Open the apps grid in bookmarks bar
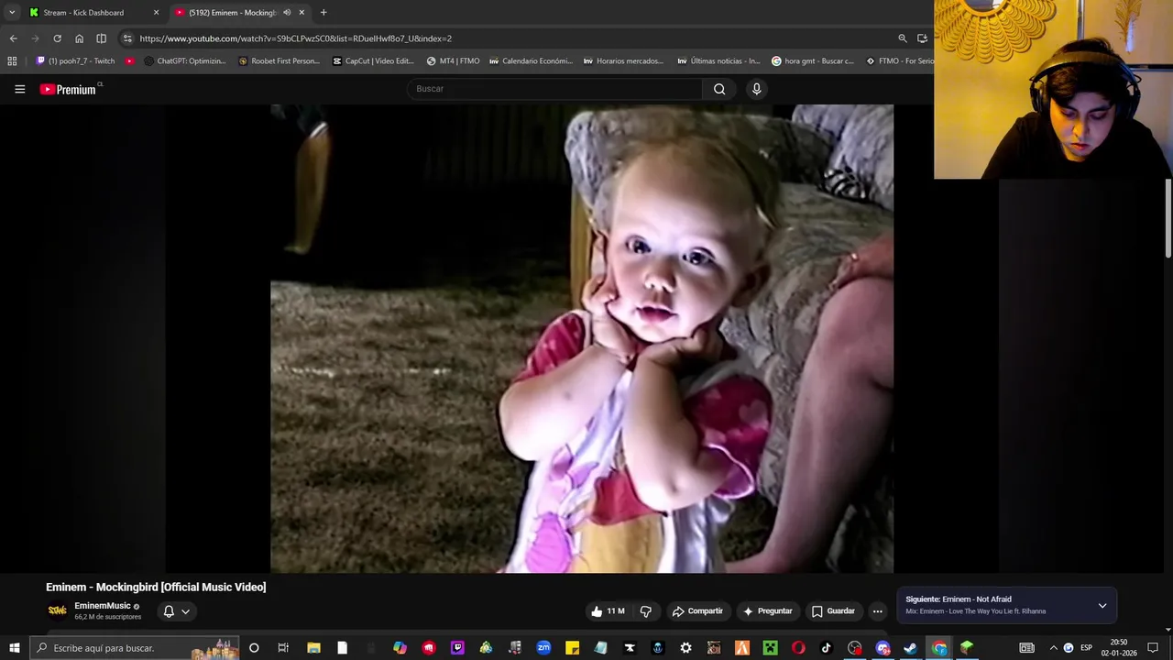1173x660 pixels. [x=12, y=61]
